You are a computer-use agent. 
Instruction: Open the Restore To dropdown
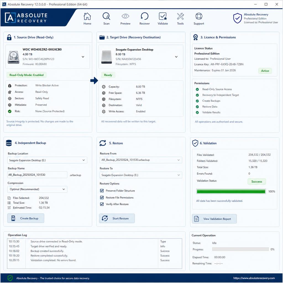(141, 175)
